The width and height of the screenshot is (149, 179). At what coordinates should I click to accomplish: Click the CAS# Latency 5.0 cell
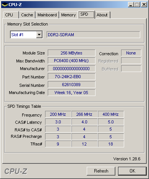pos(111,122)
